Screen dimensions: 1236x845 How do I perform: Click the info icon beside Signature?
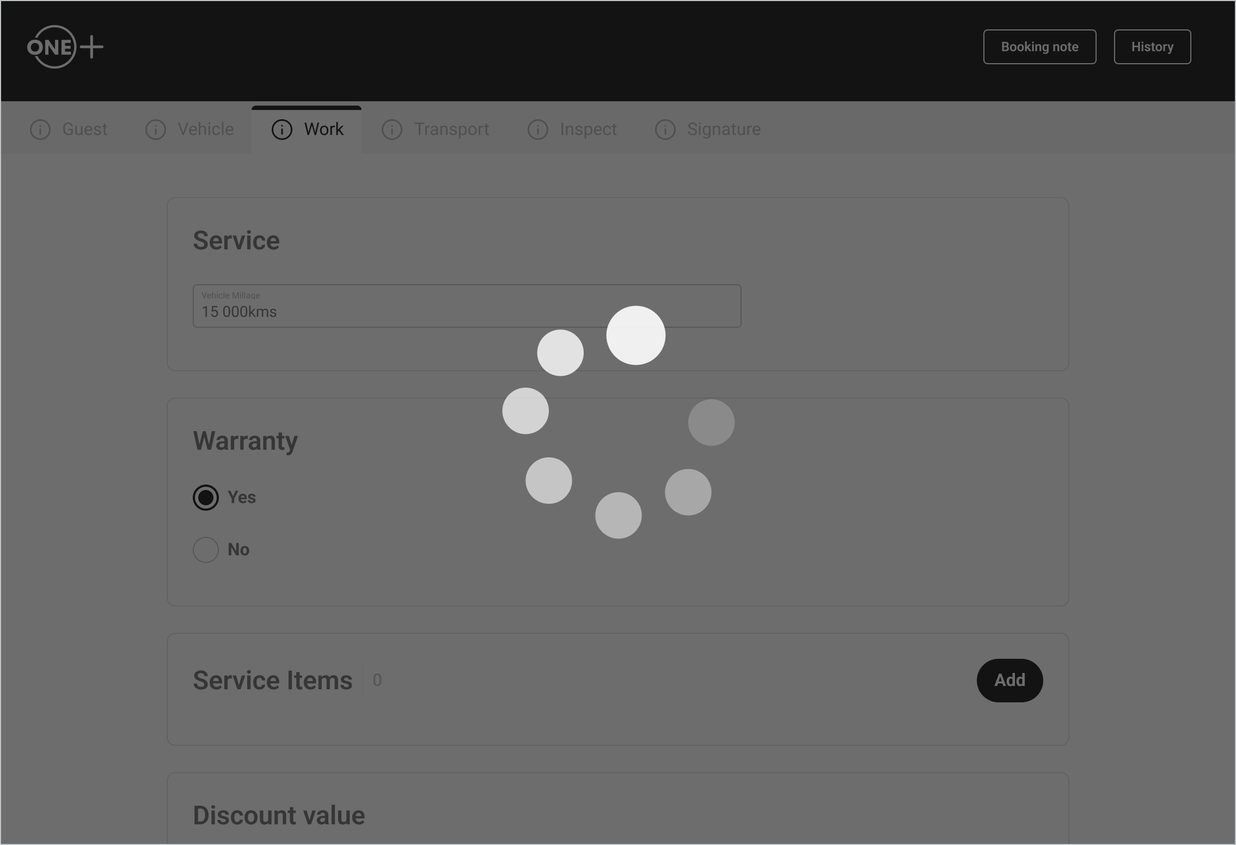pyautogui.click(x=665, y=130)
